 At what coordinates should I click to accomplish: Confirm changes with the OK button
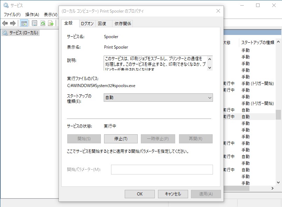coord(140,194)
